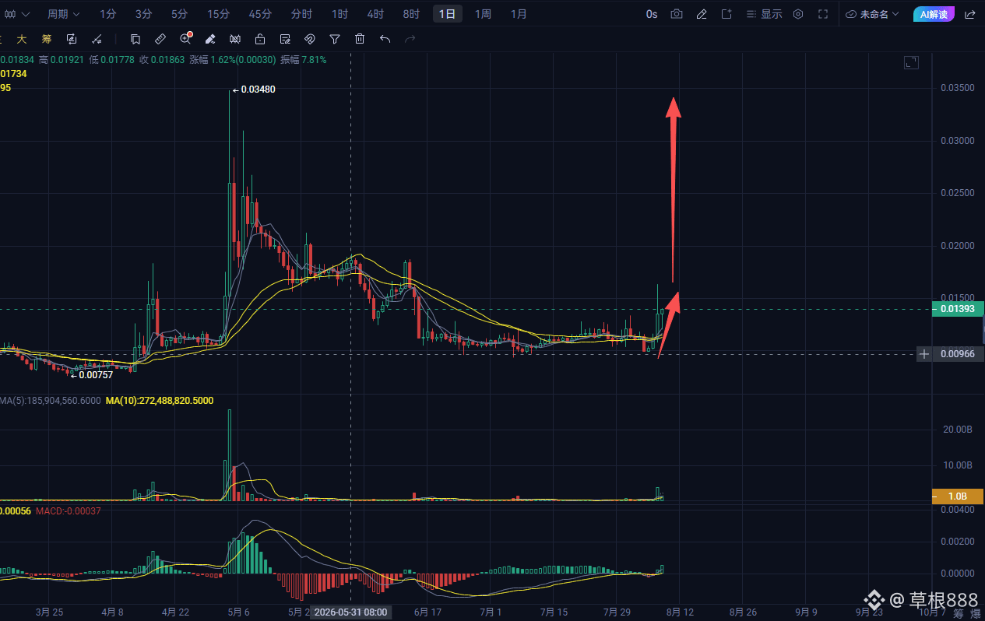Select the 分时 intraday view
Image resolution: width=985 pixels, height=621 pixels.
point(301,14)
